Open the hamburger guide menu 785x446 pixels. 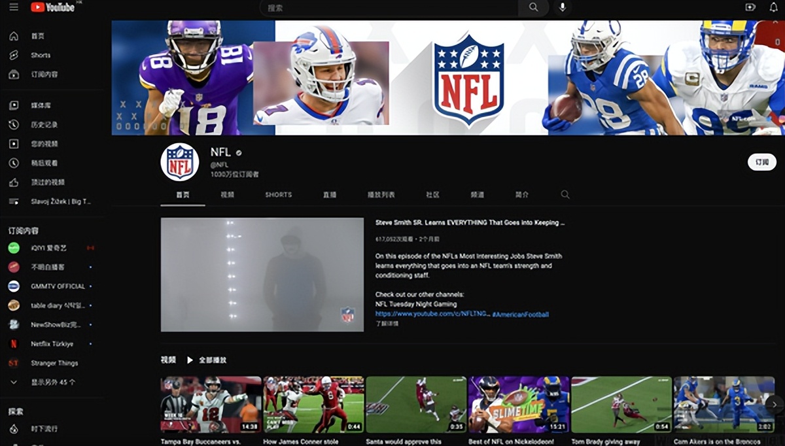click(14, 7)
